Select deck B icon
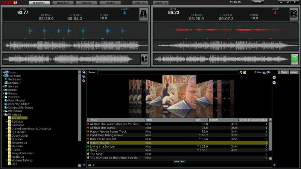The height and width of the screenshot is (169, 301). coord(293,15)
